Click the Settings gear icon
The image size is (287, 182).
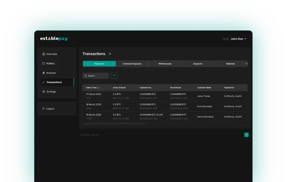[x=44, y=91]
